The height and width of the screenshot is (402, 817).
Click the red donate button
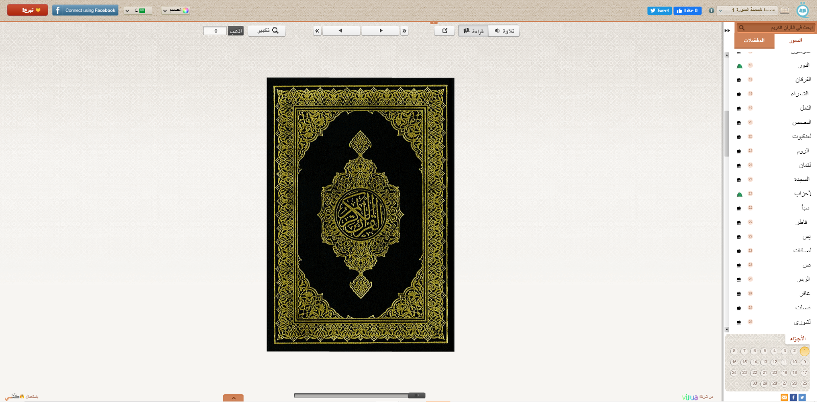[28, 10]
